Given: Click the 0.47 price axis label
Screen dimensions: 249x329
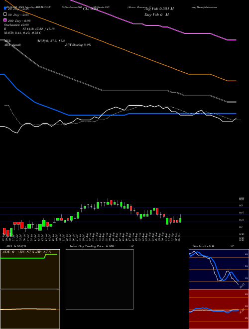Looking at the screenshot, I should point(242,213).
